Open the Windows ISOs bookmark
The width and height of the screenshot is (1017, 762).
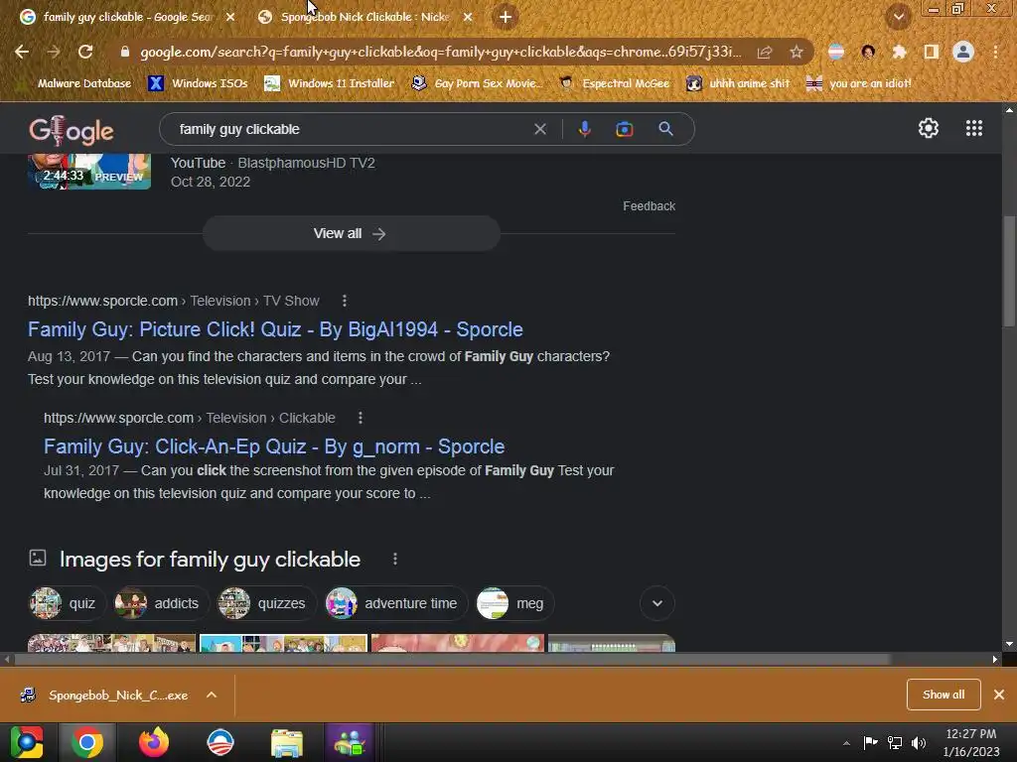click(198, 83)
